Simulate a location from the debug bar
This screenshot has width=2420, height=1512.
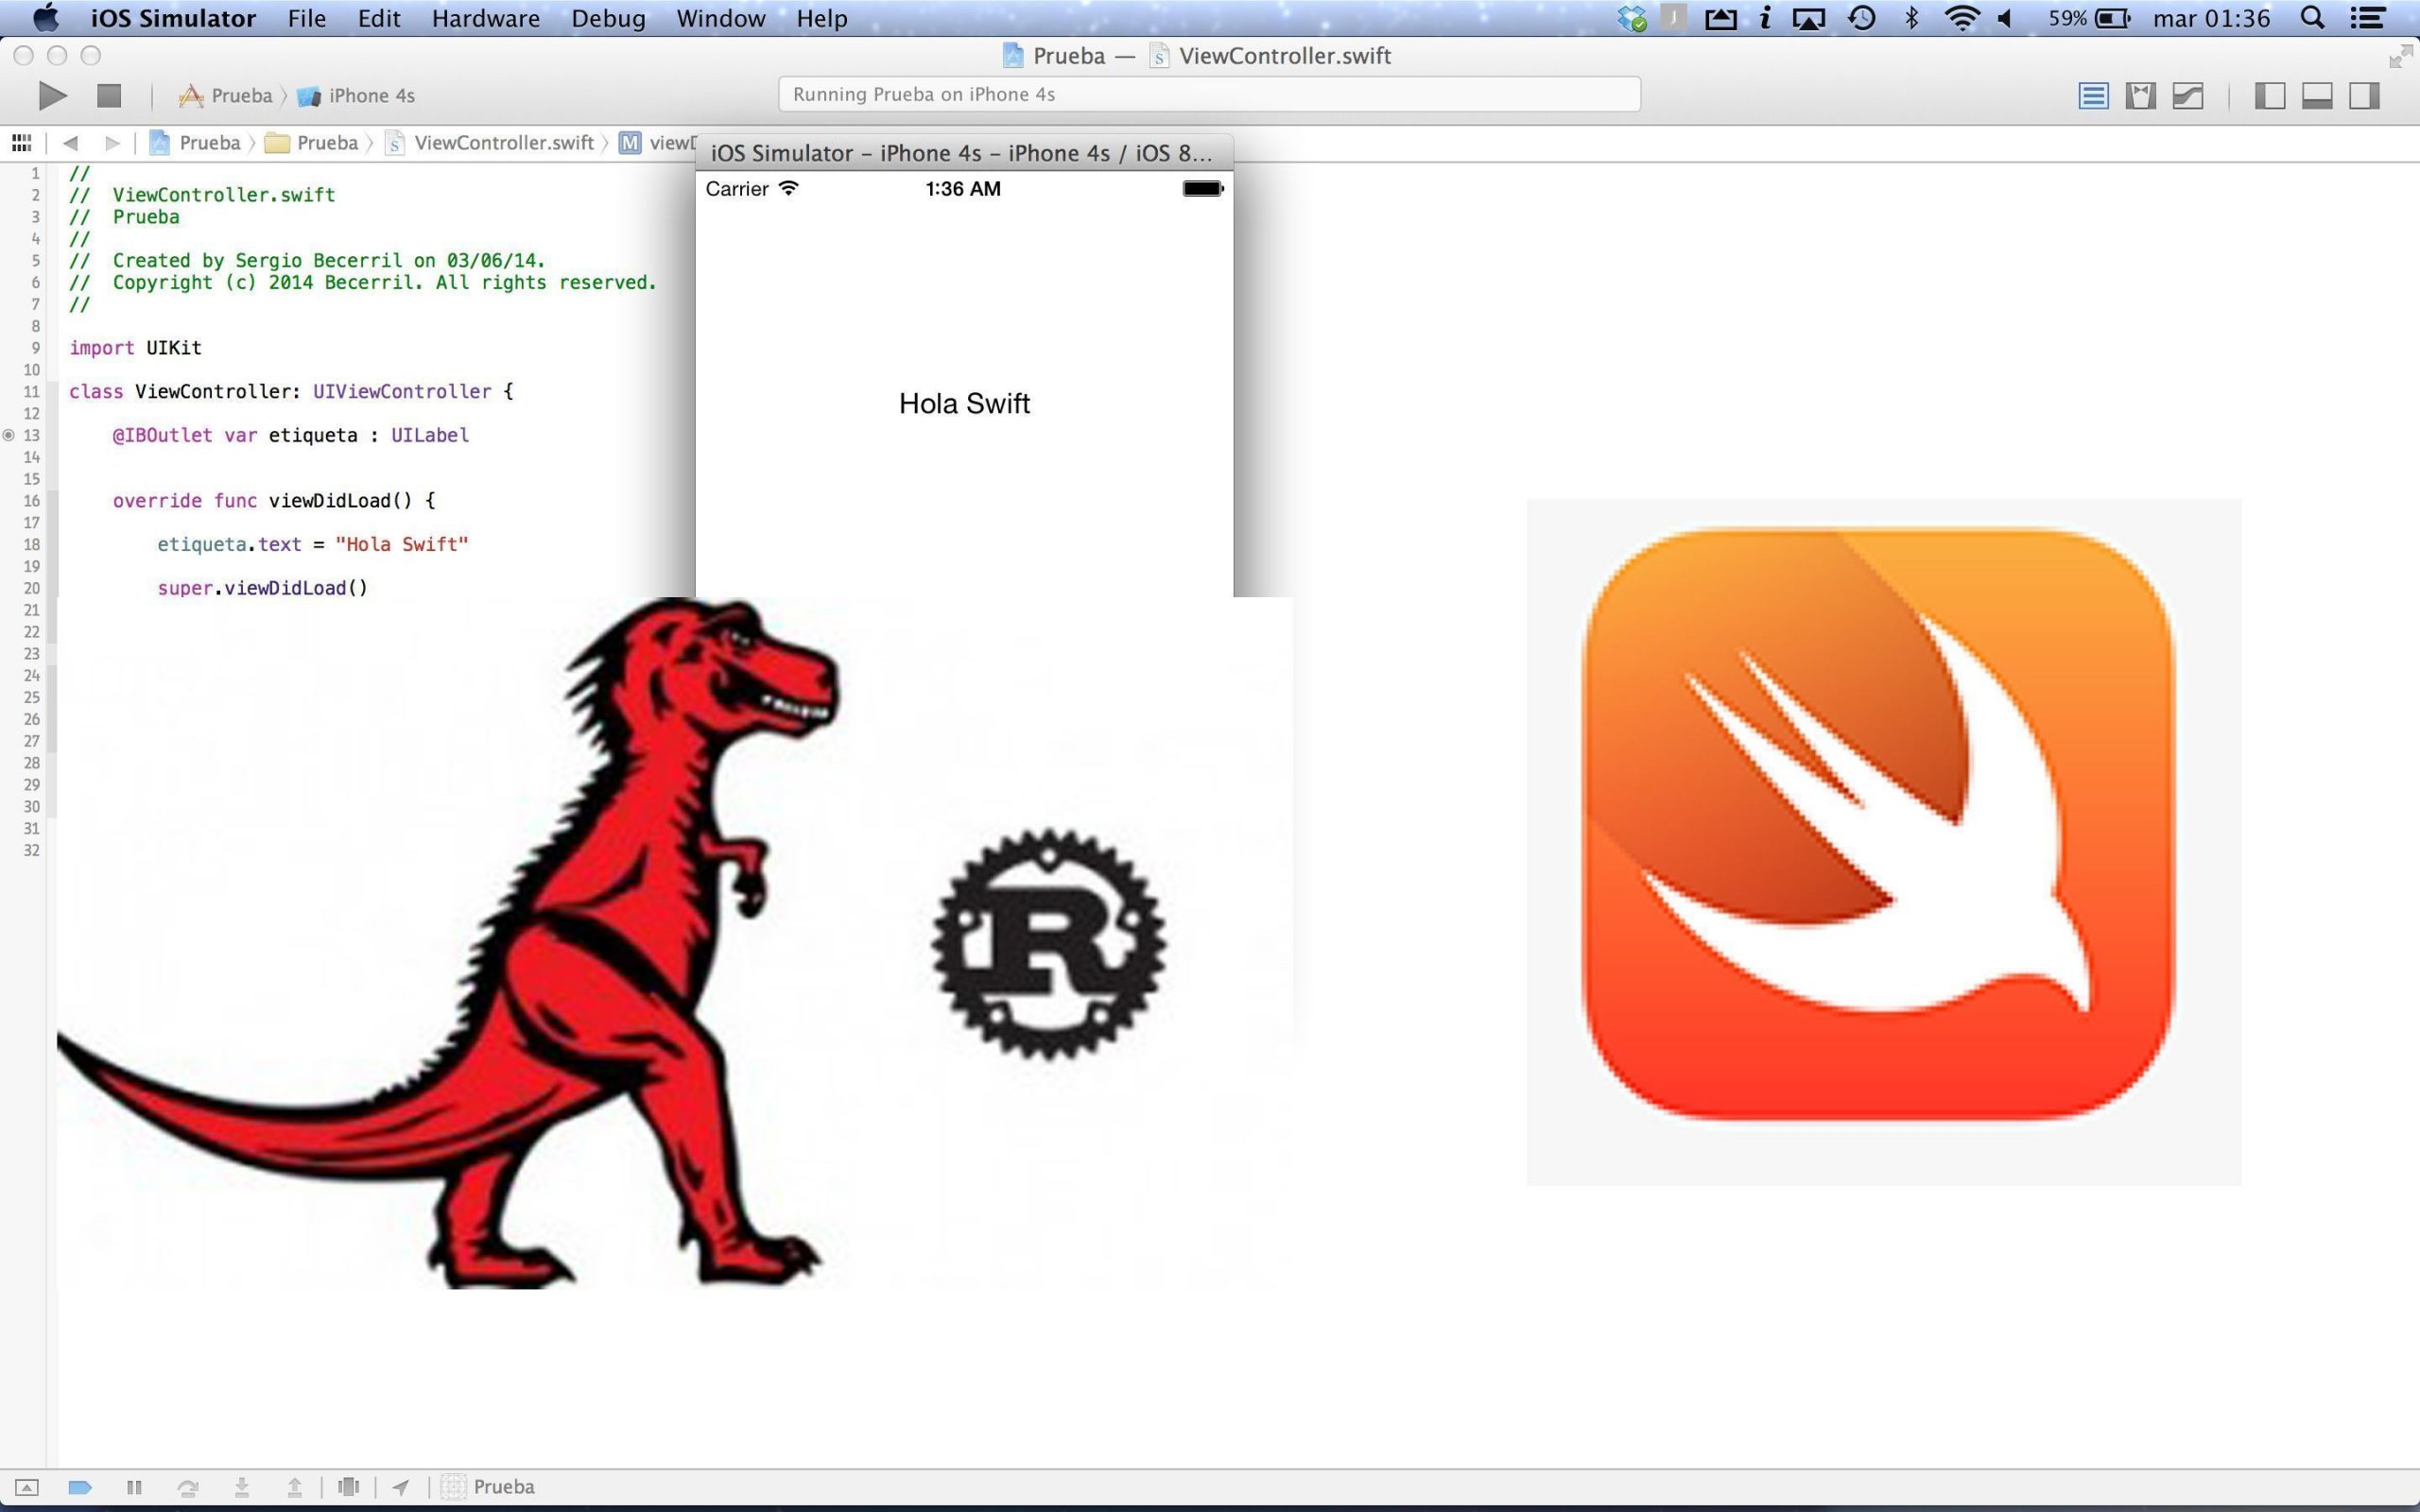point(401,1487)
